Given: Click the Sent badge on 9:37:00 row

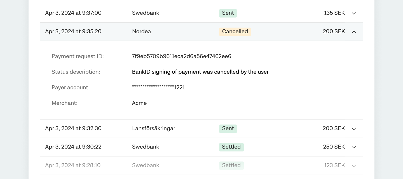Looking at the screenshot, I should pyautogui.click(x=228, y=13).
